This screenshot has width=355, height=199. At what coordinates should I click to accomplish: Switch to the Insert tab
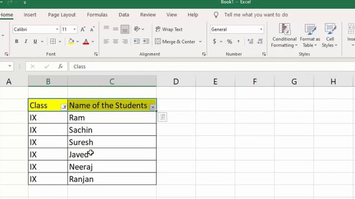click(30, 15)
